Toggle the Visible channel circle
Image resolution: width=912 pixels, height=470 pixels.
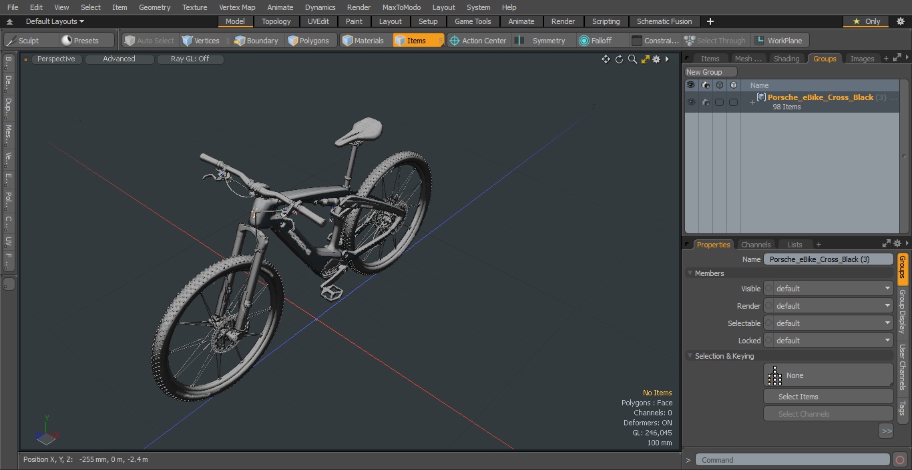pyautogui.click(x=768, y=289)
